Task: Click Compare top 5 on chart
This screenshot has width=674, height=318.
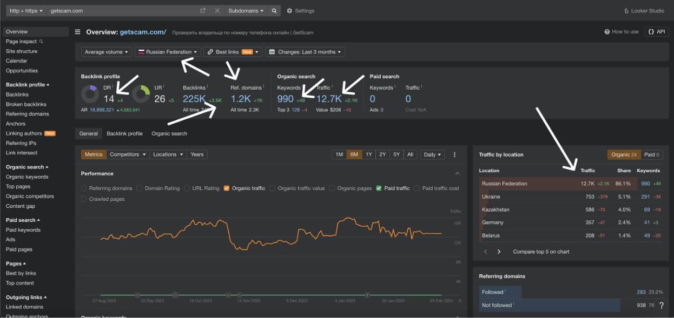Action: [x=541, y=252]
